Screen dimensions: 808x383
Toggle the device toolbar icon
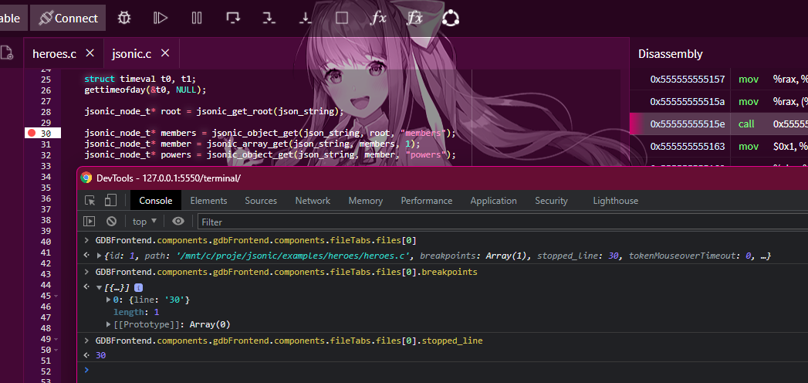[110, 201]
